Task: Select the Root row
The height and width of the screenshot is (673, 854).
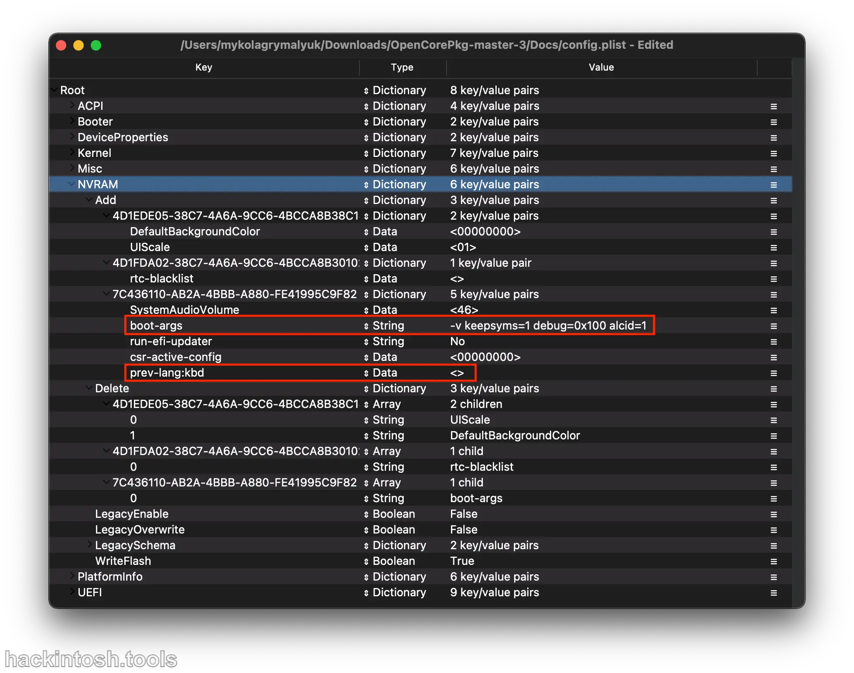Action: pyautogui.click(x=420, y=90)
